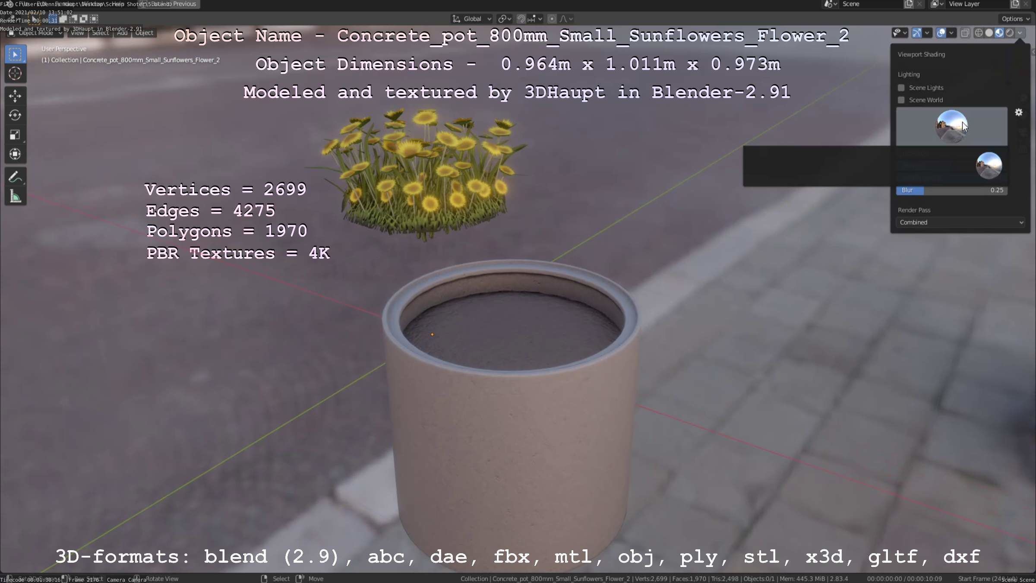The image size is (1036, 583).
Task: Switch to Material Preview shading
Action: tap(999, 33)
